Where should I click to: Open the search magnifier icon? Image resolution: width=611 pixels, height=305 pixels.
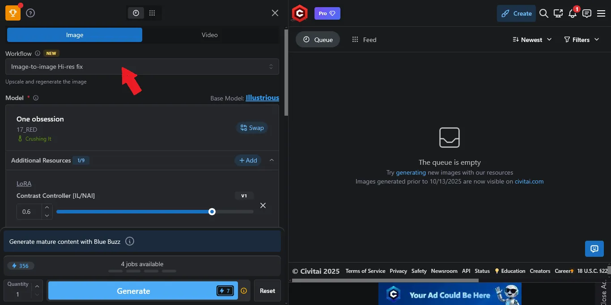[543, 13]
